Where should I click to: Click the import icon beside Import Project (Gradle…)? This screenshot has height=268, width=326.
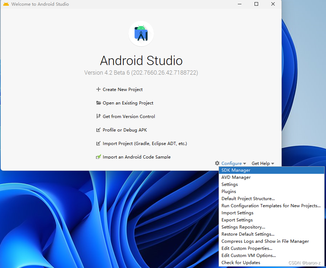click(x=98, y=144)
